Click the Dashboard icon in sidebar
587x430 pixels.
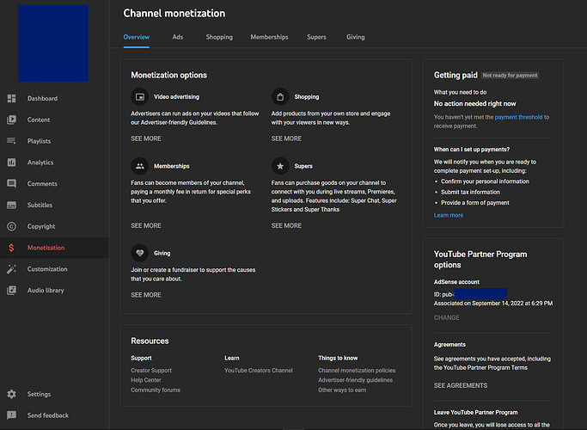(x=11, y=99)
